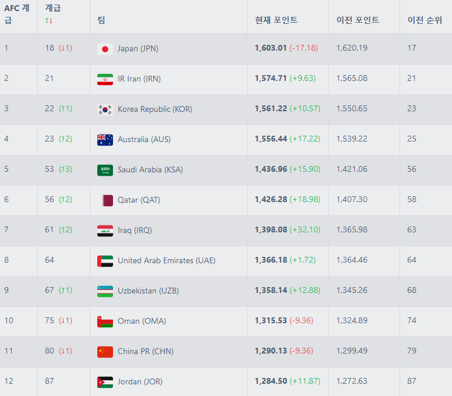Open the Jordan (JOR) team link
The width and height of the screenshot is (452, 396).
[140, 382]
